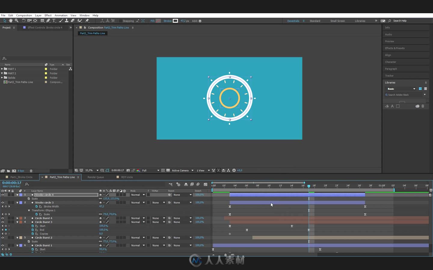Select the Clone Stamp tool

point(67,21)
